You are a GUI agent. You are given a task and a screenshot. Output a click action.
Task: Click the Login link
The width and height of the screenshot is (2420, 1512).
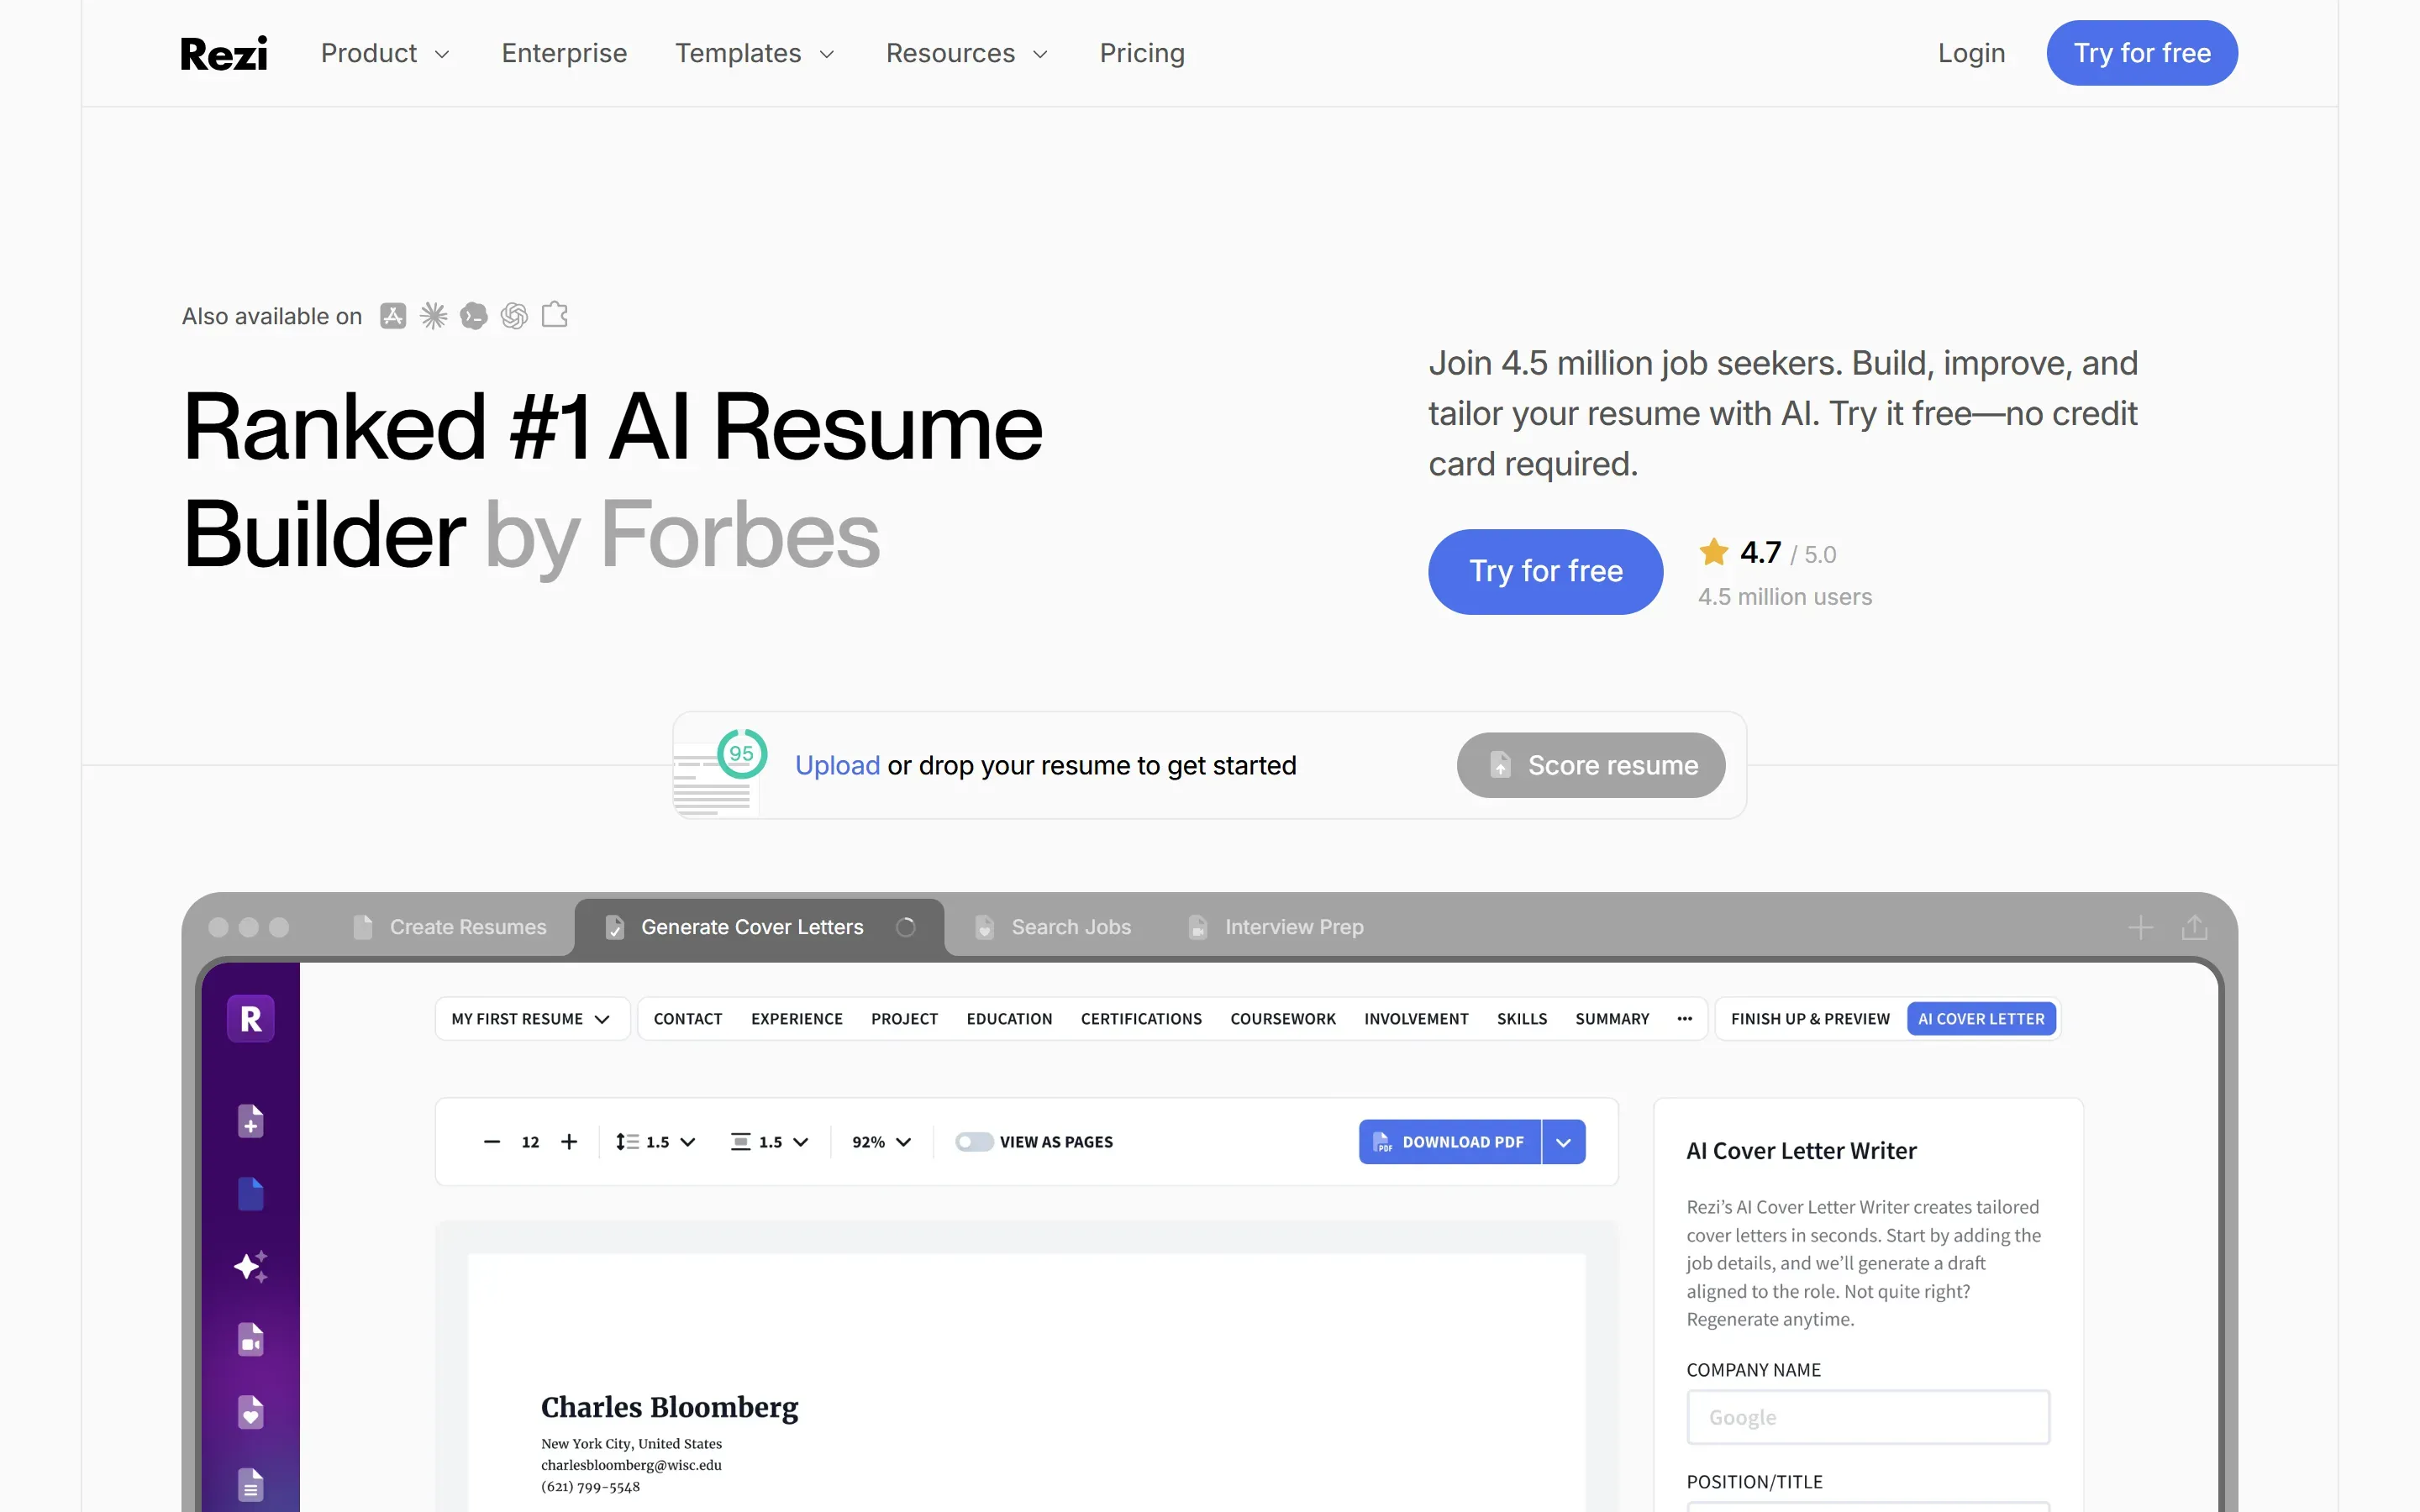[1971, 53]
